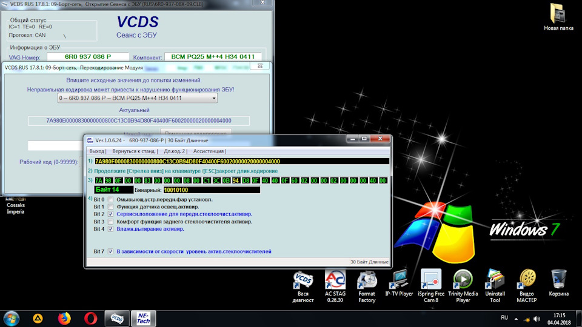Close the Перекодирование Модуля dialog
The width and height of the screenshot is (582, 327).
pyautogui.click(x=260, y=65)
